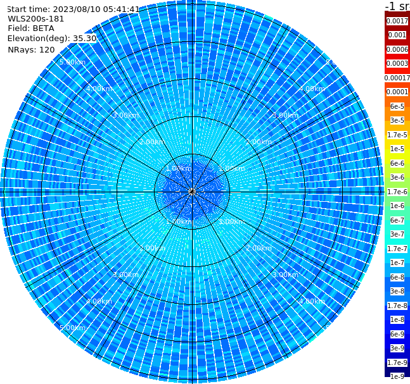
Task: Click the 6e-9 colorbar label
Action: pos(397,334)
